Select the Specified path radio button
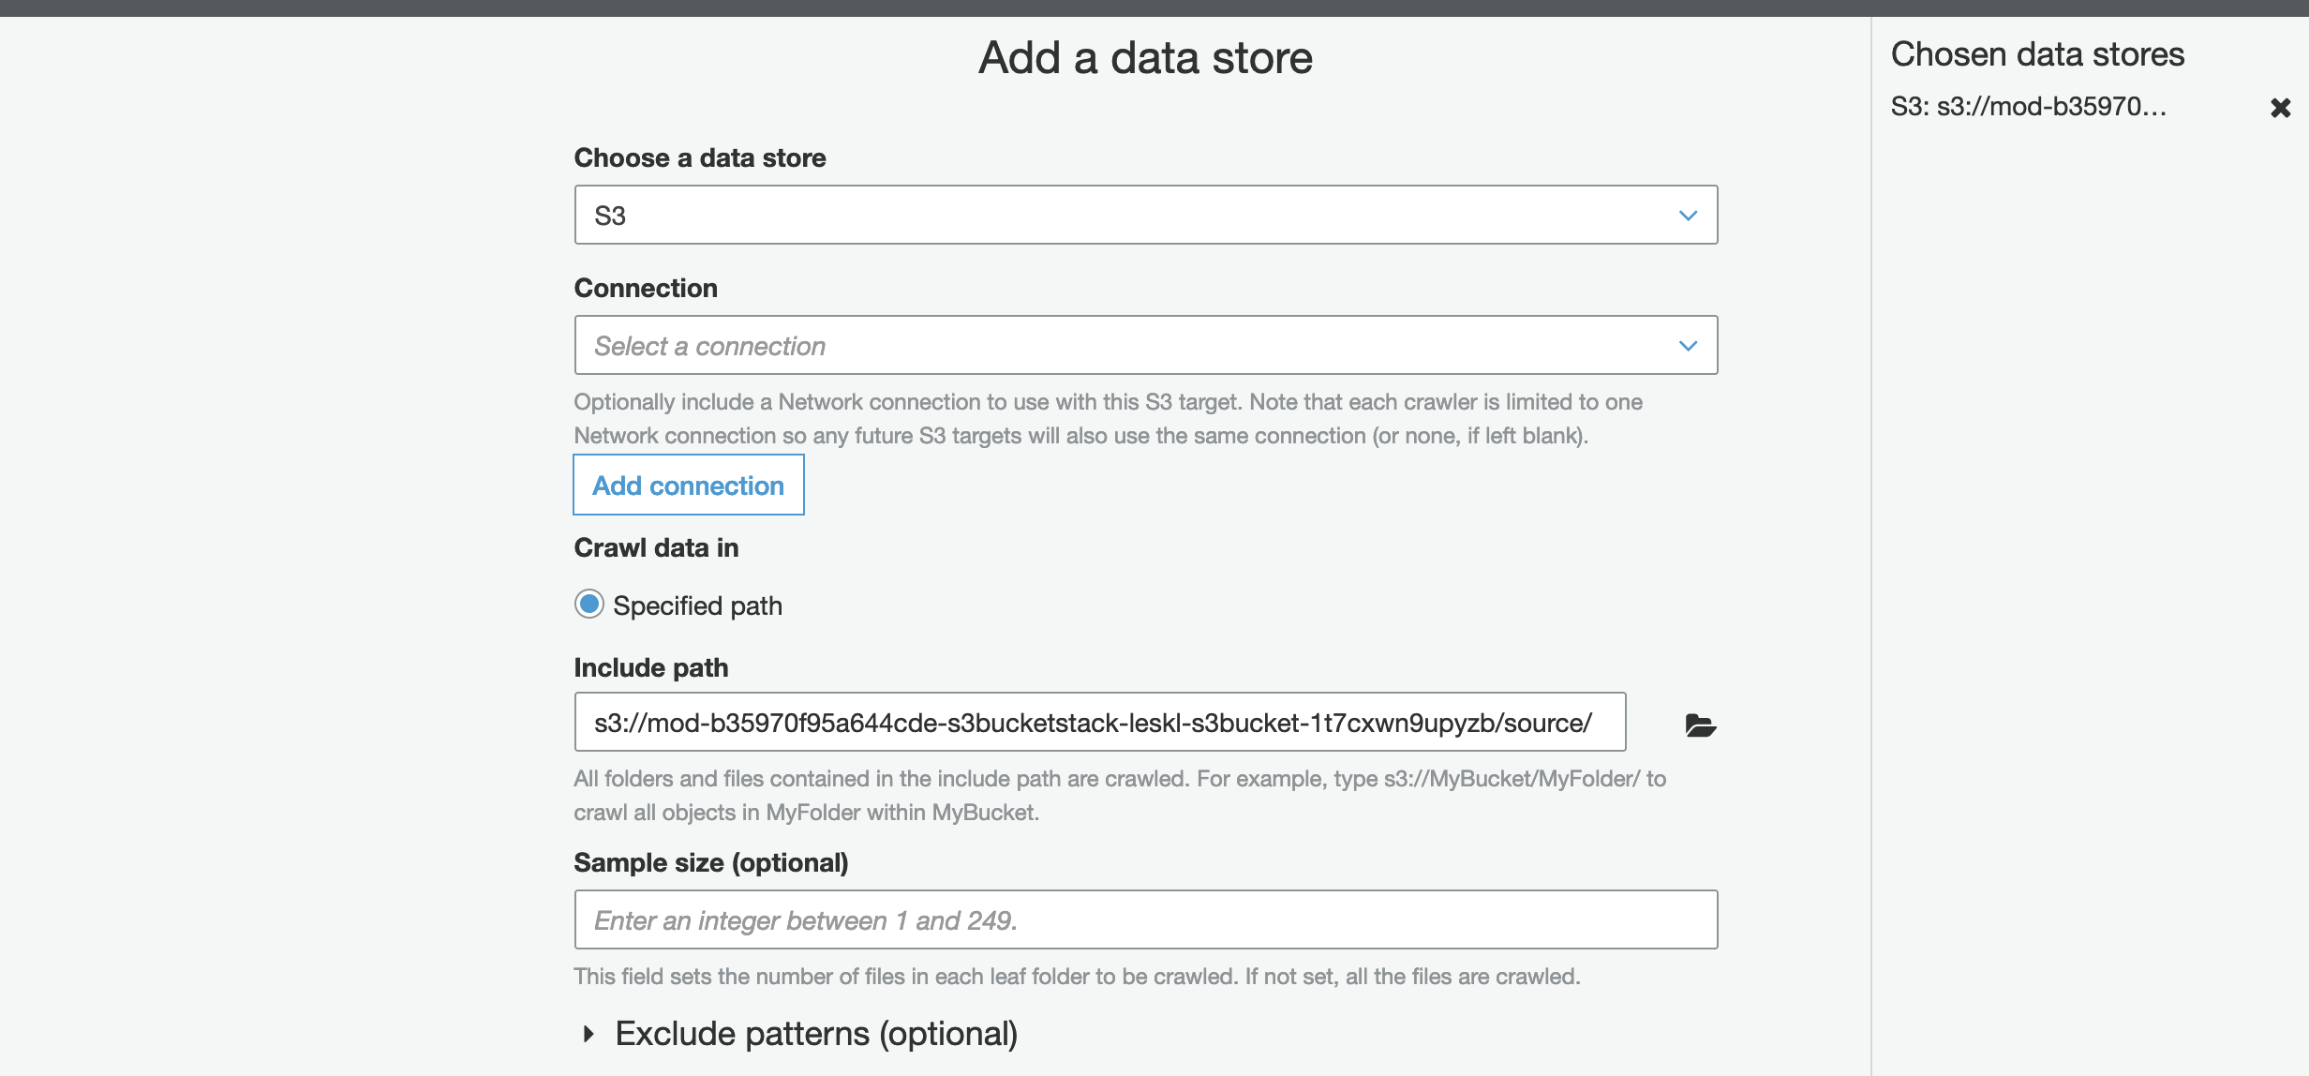Viewport: 2309px width, 1076px height. point(589,605)
